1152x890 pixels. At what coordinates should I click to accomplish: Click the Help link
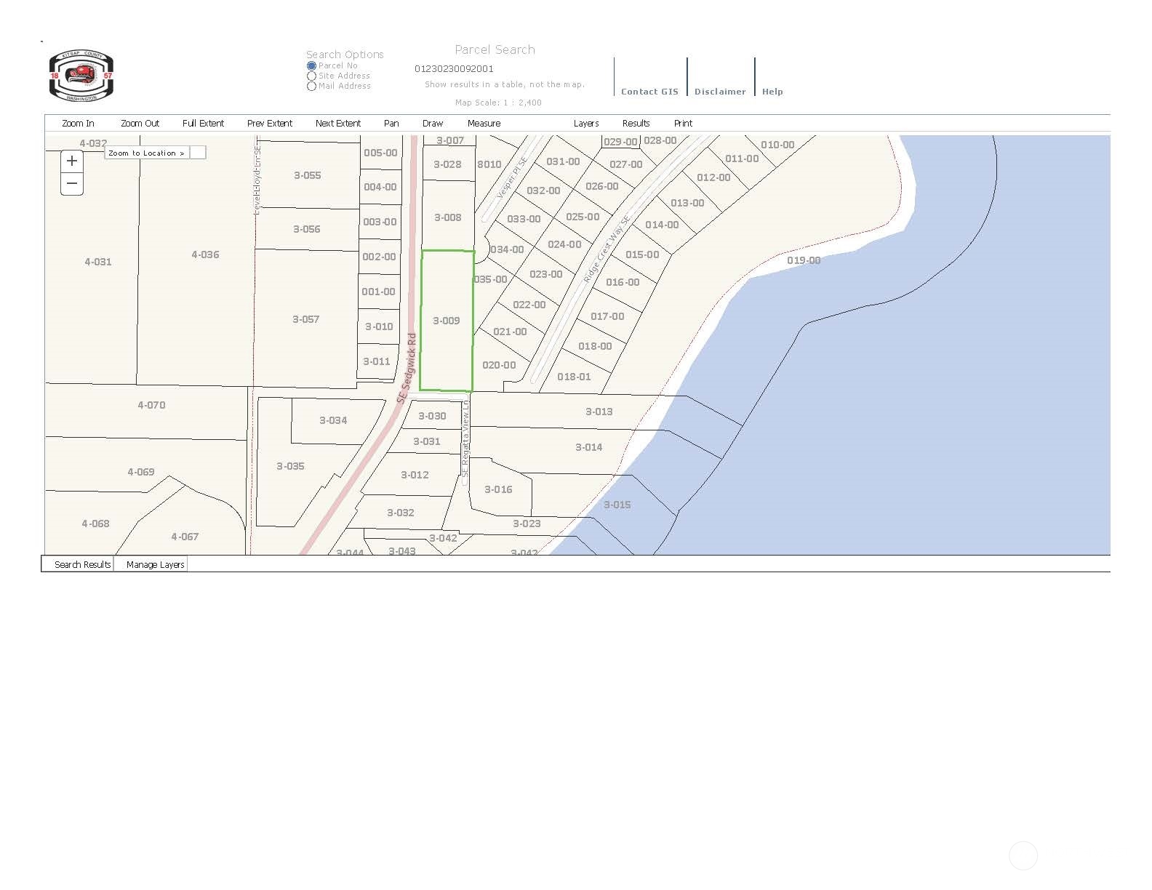(772, 92)
